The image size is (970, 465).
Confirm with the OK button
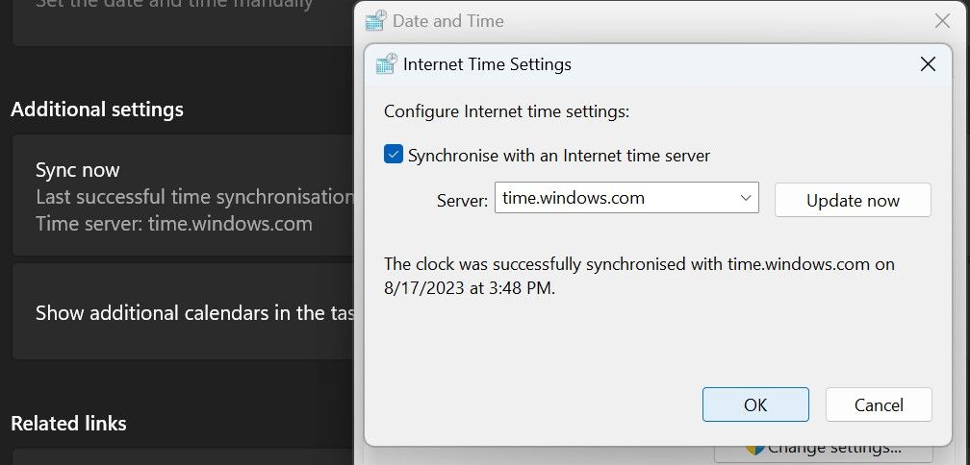pyautogui.click(x=755, y=404)
